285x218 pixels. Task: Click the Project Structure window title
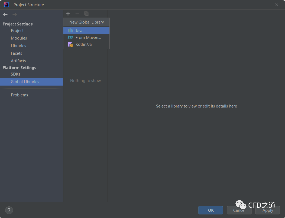pos(29,5)
